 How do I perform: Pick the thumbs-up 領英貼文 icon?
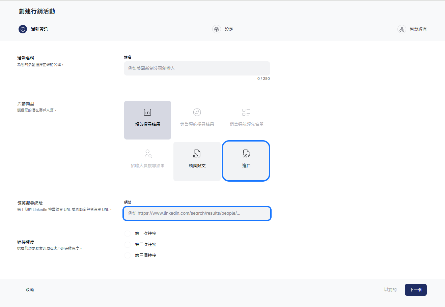(197, 154)
